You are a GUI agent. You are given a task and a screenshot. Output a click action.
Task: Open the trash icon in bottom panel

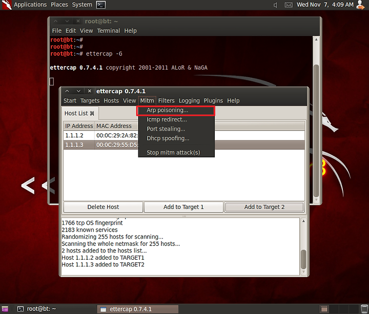click(364, 309)
